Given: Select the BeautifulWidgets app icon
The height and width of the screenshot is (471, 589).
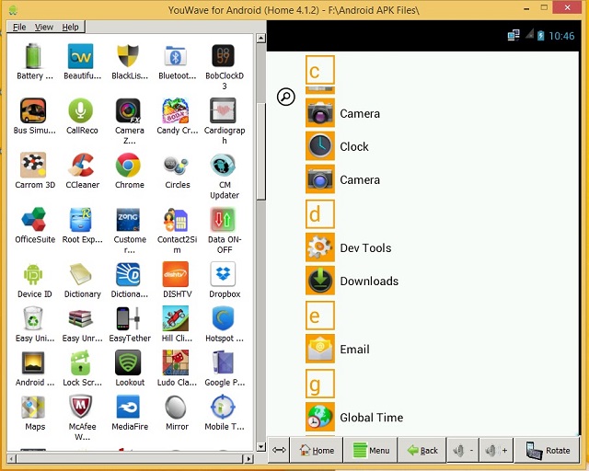Looking at the screenshot, I should [80, 56].
